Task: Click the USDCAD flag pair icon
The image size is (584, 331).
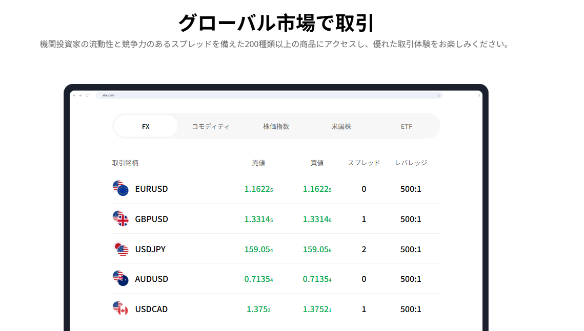Action: pos(120,308)
